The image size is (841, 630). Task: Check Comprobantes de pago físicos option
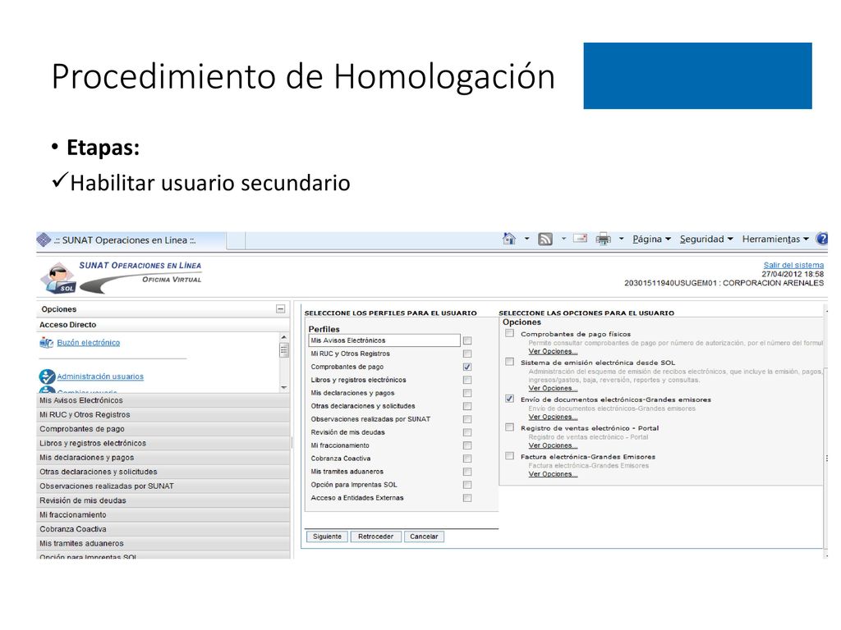pos(509,333)
